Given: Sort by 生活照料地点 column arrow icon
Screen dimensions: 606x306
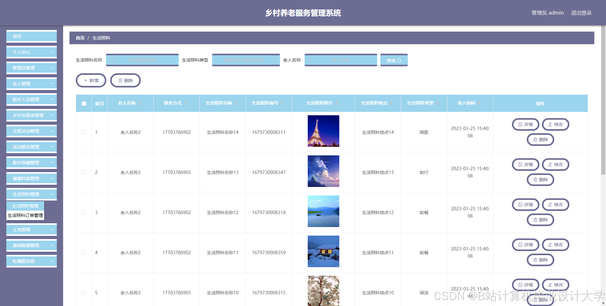Looking at the screenshot, I should [x=391, y=103].
